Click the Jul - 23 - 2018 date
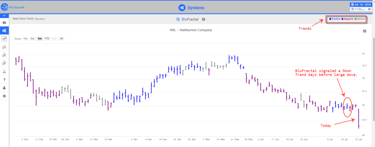This screenshot has width=375, height=147. [x=362, y=4]
